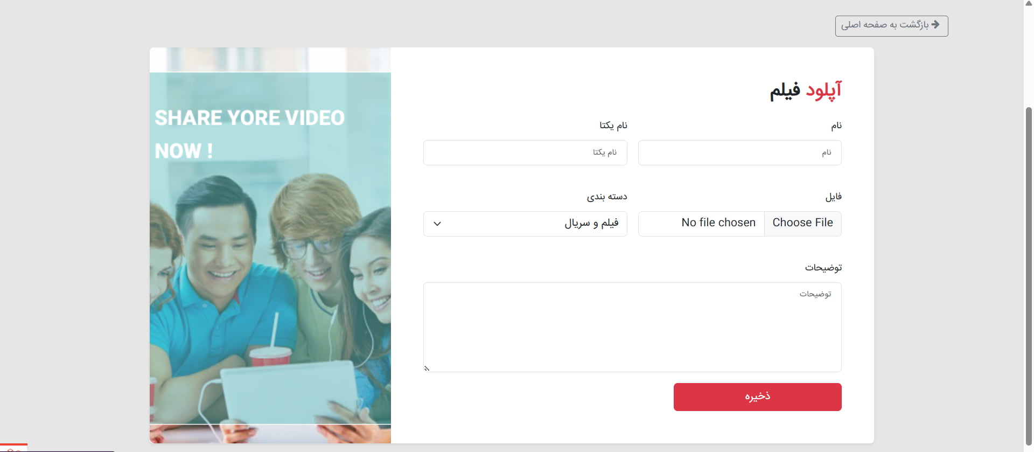1034x452 pixels.
Task: Focus the نام name input field
Action: pos(739,152)
